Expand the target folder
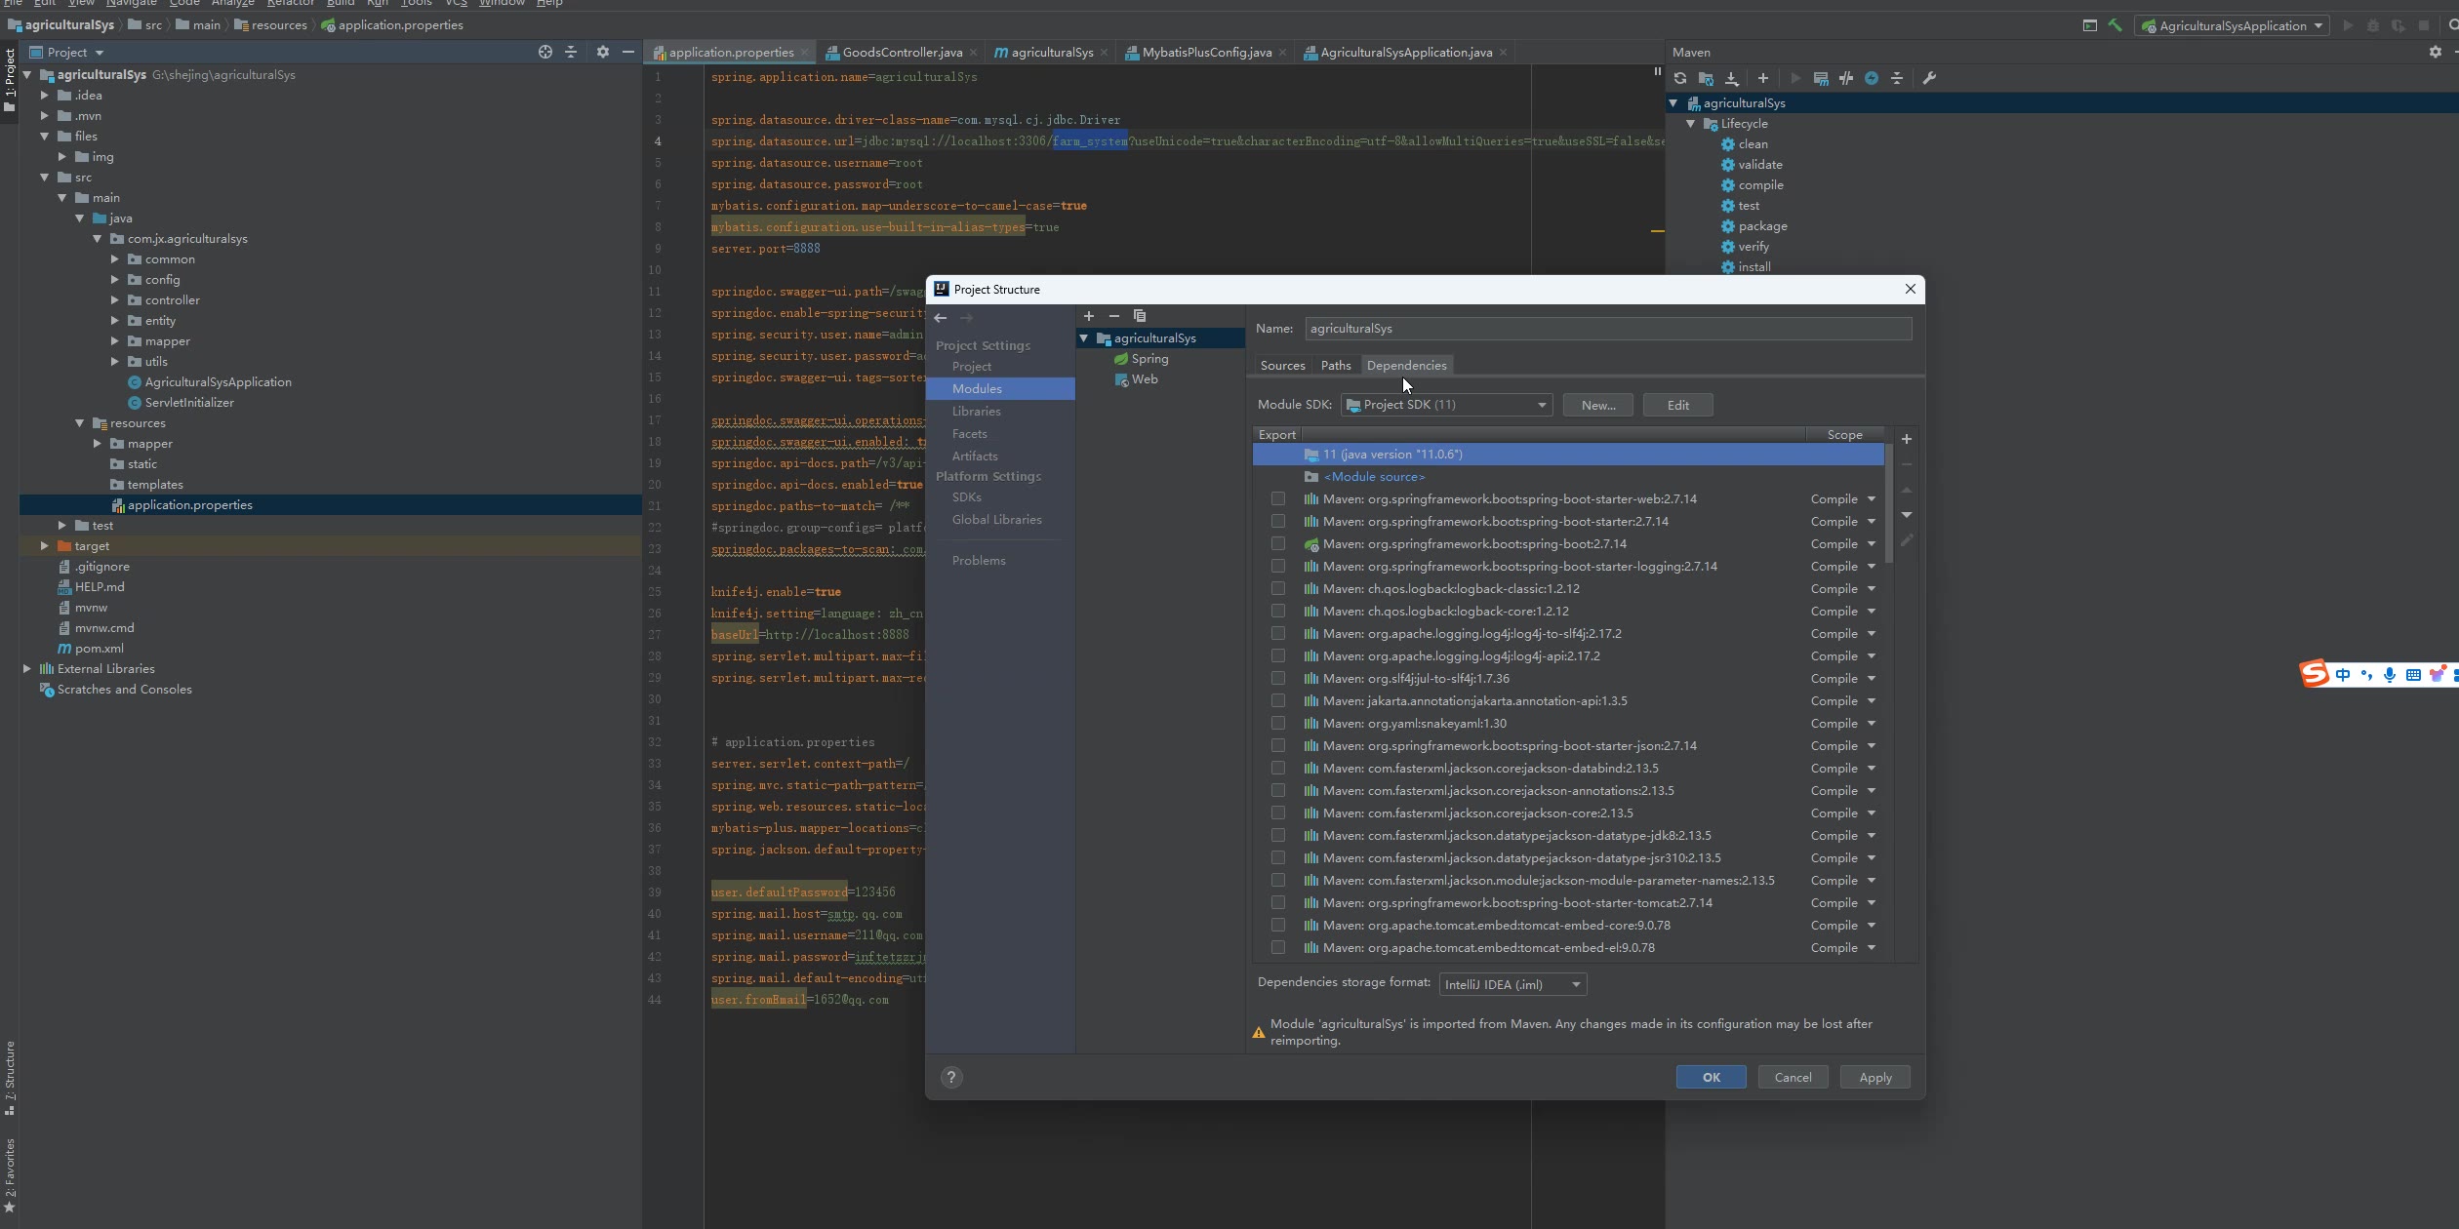The width and height of the screenshot is (2459, 1229). click(x=45, y=546)
